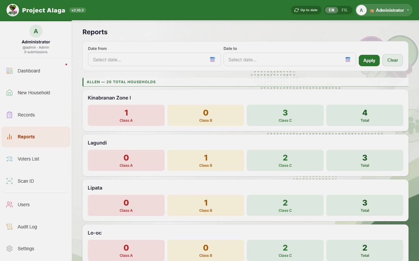Viewport: 419px width, 261px height.
Task: Click the Lo-oc Class B card
Action: coord(206,250)
